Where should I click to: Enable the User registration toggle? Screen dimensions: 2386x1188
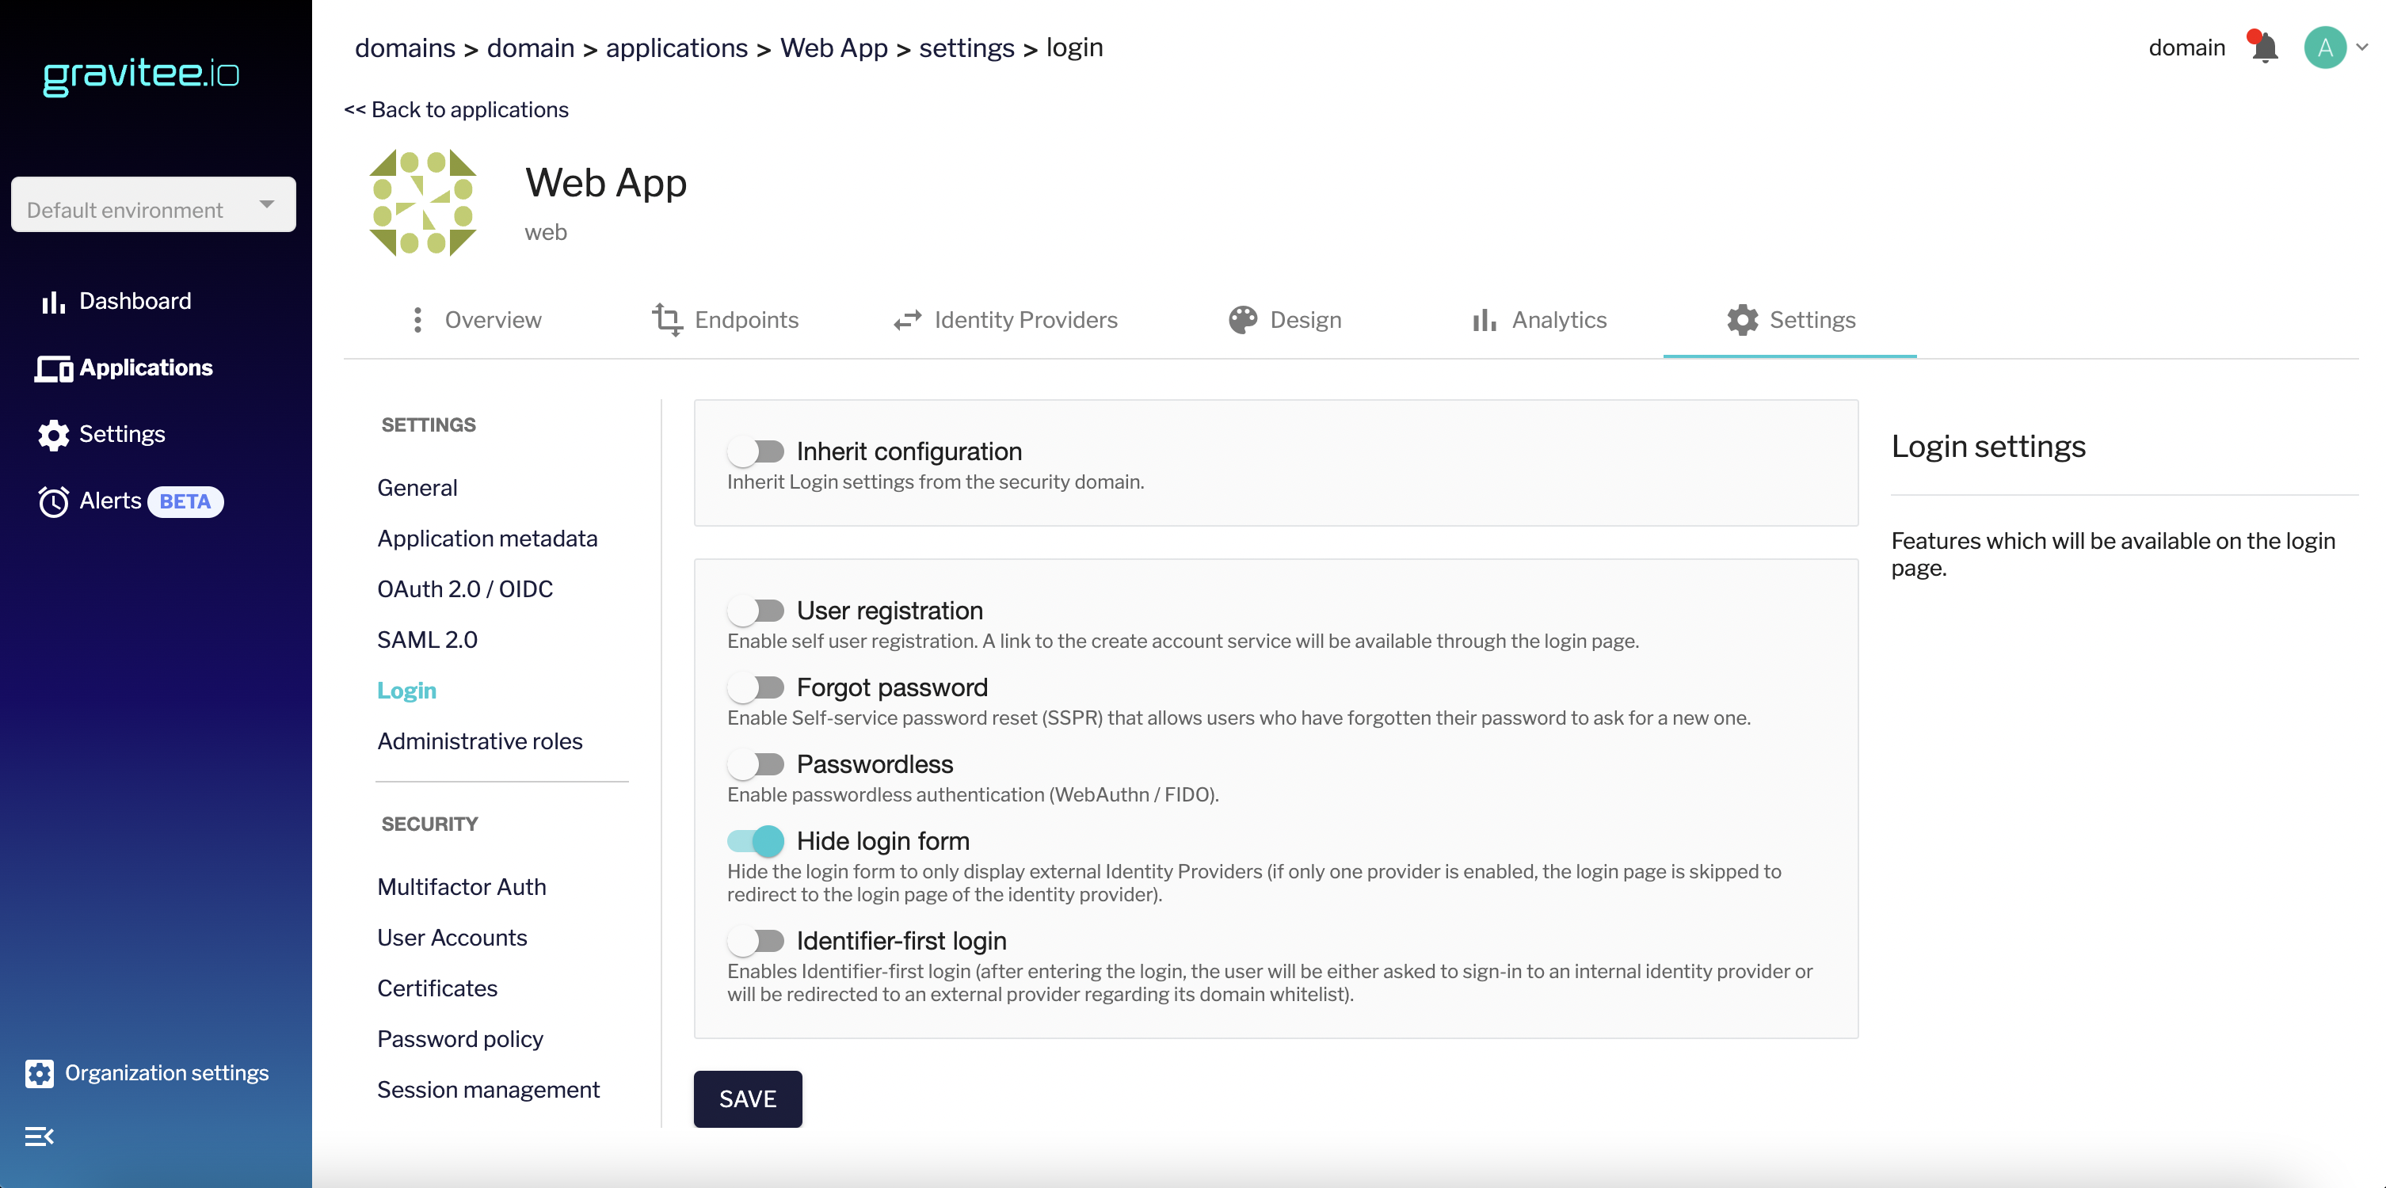[756, 610]
